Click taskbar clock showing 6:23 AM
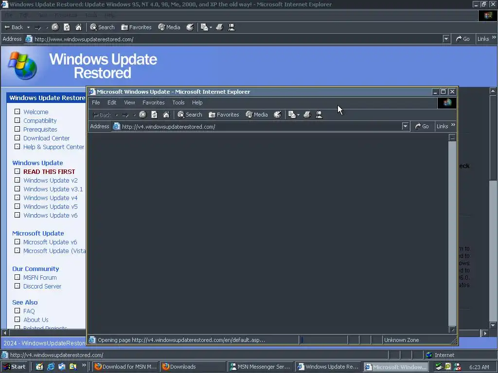The height and width of the screenshot is (373, 498). (479, 367)
